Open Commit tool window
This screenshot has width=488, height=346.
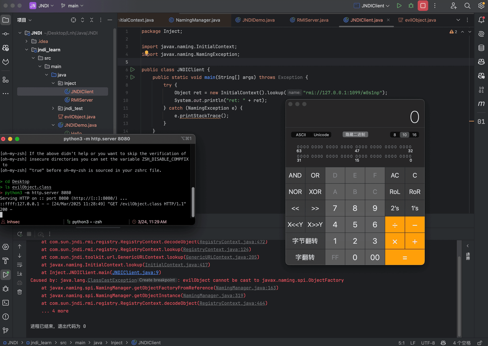click(6, 34)
